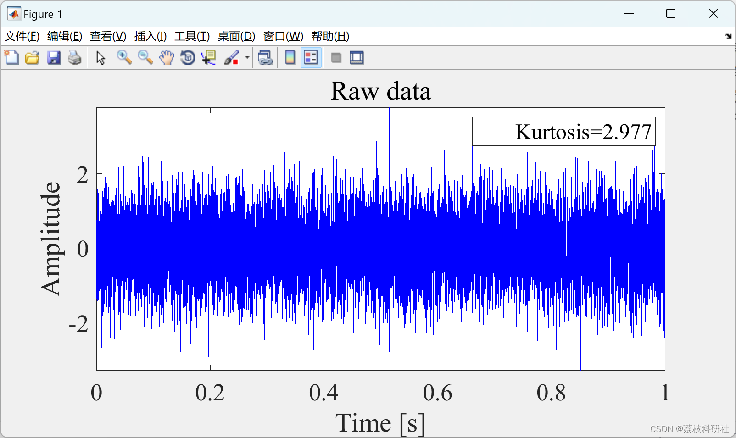Open the 工具(T) menu
736x438 pixels.
(192, 36)
